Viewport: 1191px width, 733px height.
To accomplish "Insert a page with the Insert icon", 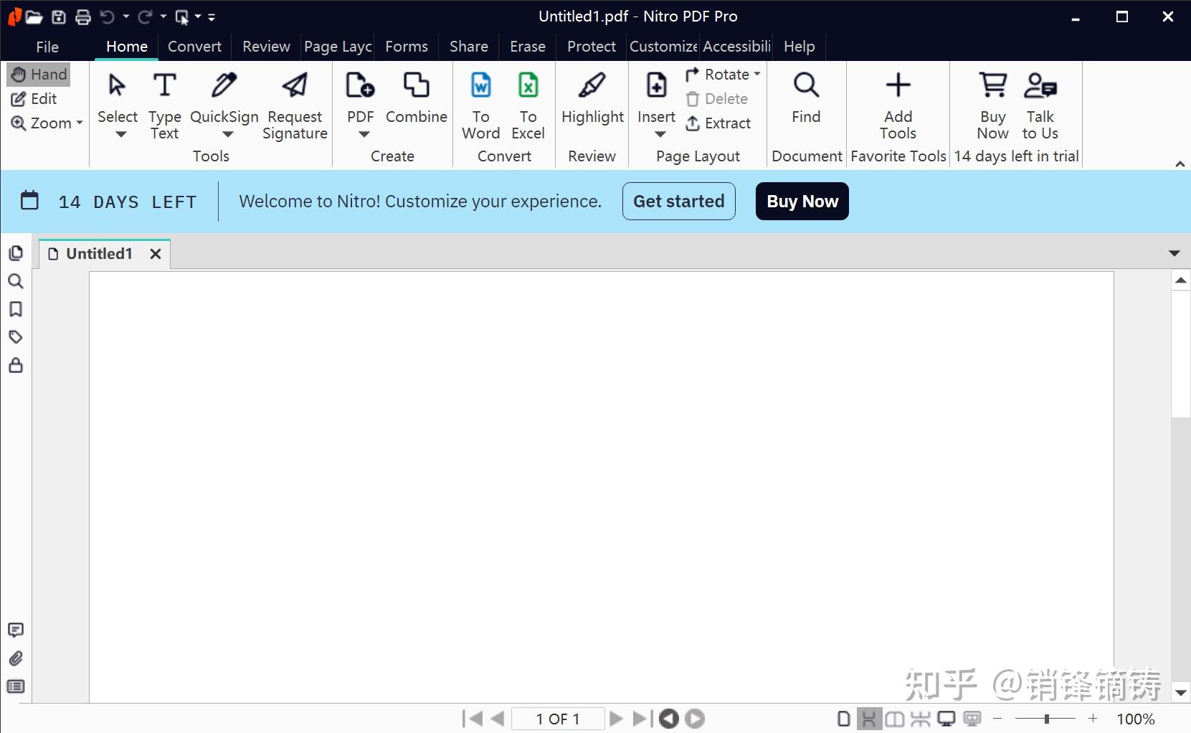I will [x=656, y=85].
